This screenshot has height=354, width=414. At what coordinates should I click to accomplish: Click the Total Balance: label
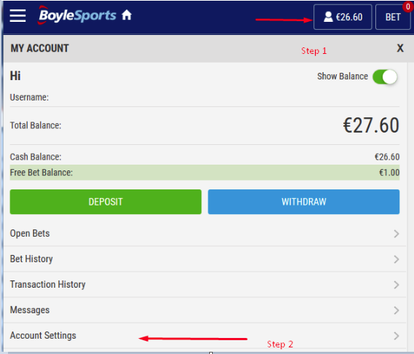[x=36, y=125]
